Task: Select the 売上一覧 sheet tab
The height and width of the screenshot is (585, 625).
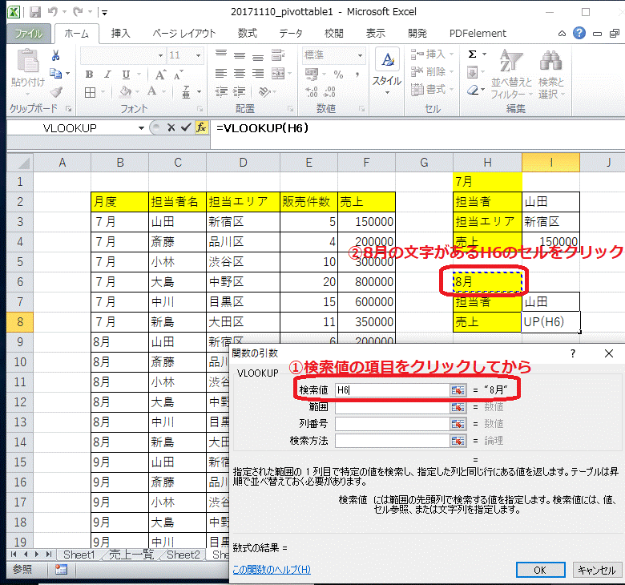Action: coord(132,555)
